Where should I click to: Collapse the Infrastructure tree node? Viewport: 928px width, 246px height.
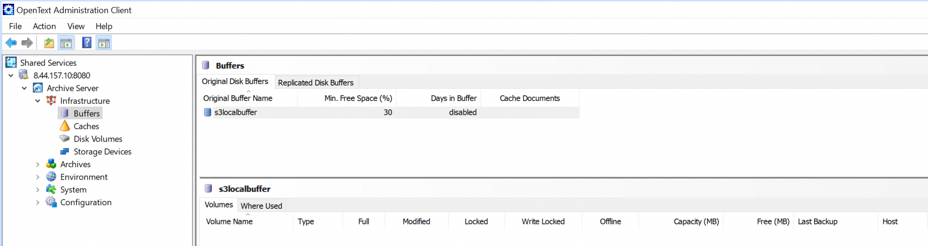(x=38, y=101)
